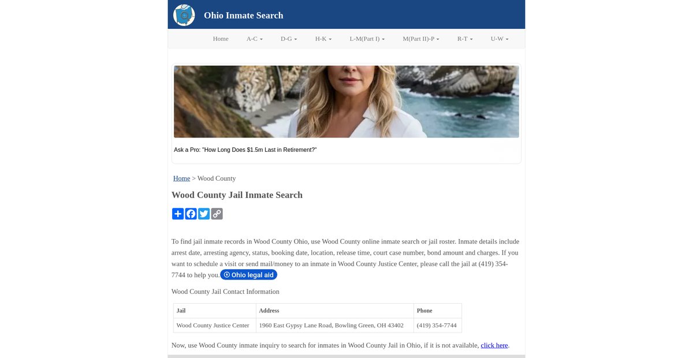693x358 pixels.
Task: Share page via Twitter icon
Action: [204, 214]
